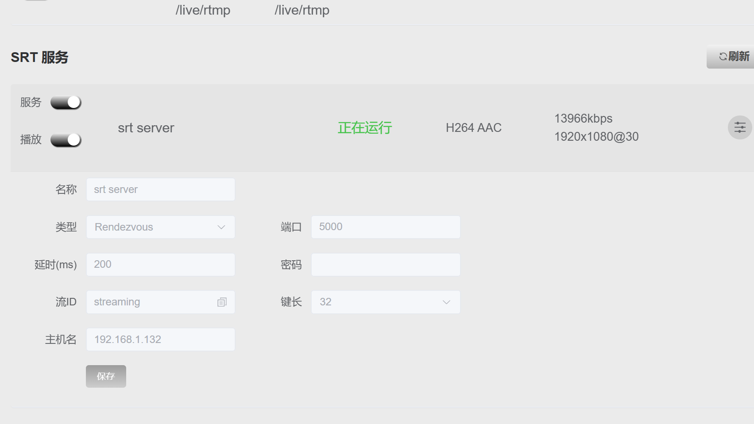Toggle the 播放 playback switch
Image resolution: width=754 pixels, height=424 pixels.
click(x=66, y=140)
